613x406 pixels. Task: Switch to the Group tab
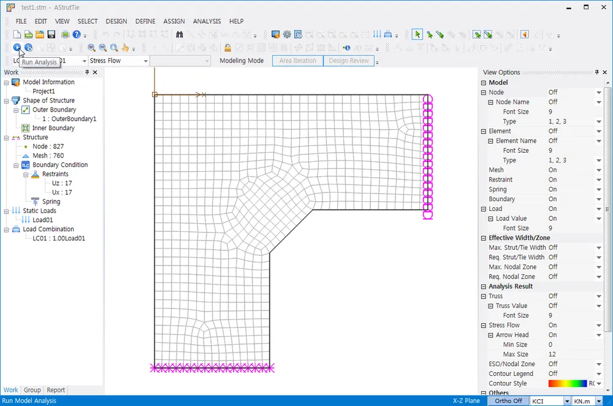pos(32,390)
